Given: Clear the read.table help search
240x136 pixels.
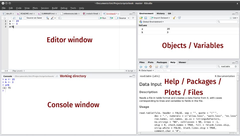Looking at the screenshot, I should (235, 67).
